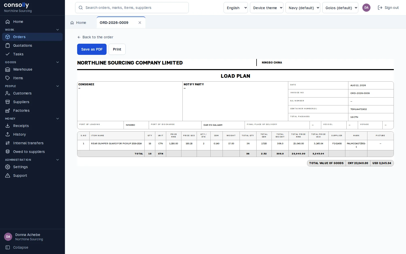
Task: Open Receipts download icon
Action: (8, 126)
